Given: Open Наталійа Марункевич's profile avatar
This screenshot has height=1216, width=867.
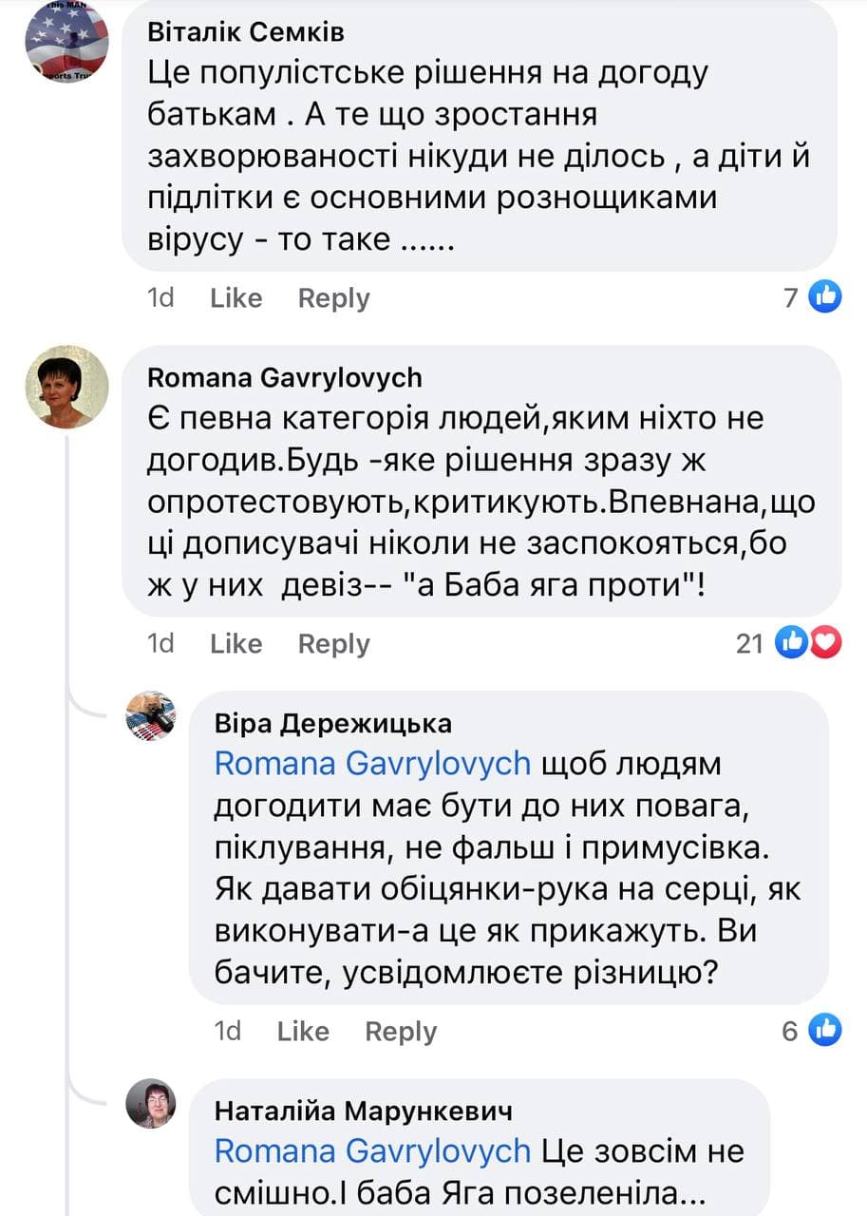Looking at the screenshot, I should coord(151,1103).
